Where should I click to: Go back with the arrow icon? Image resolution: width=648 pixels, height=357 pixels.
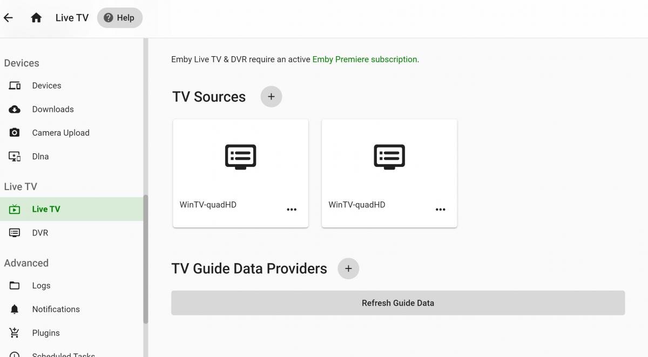pos(8,17)
